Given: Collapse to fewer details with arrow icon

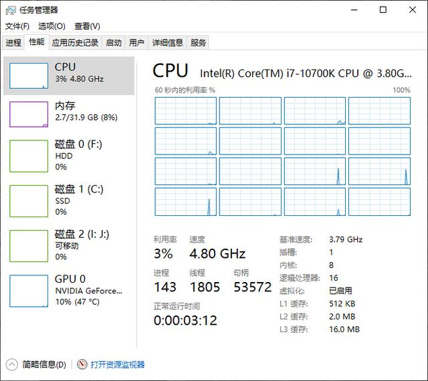Looking at the screenshot, I should point(11,364).
